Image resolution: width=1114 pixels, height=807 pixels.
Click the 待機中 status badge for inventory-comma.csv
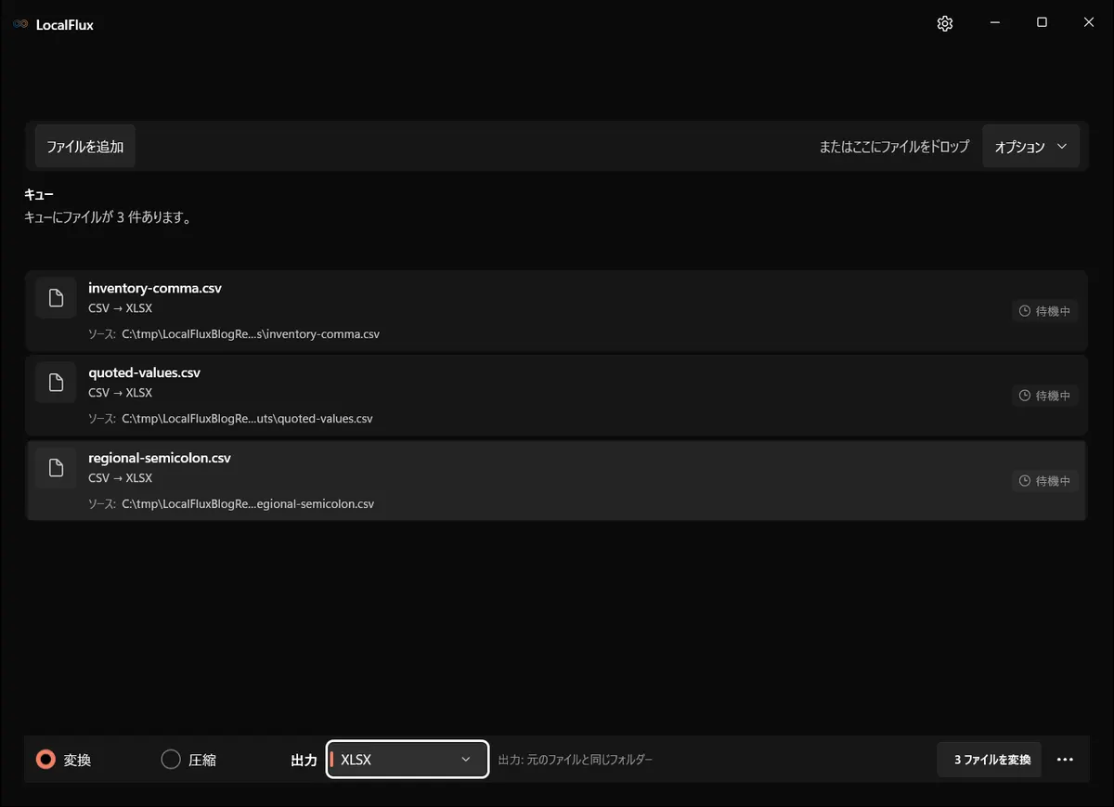tap(1045, 311)
